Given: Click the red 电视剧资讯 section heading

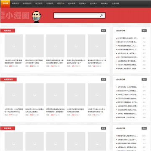Looking at the screenshot, I should click(x=8, y=79).
